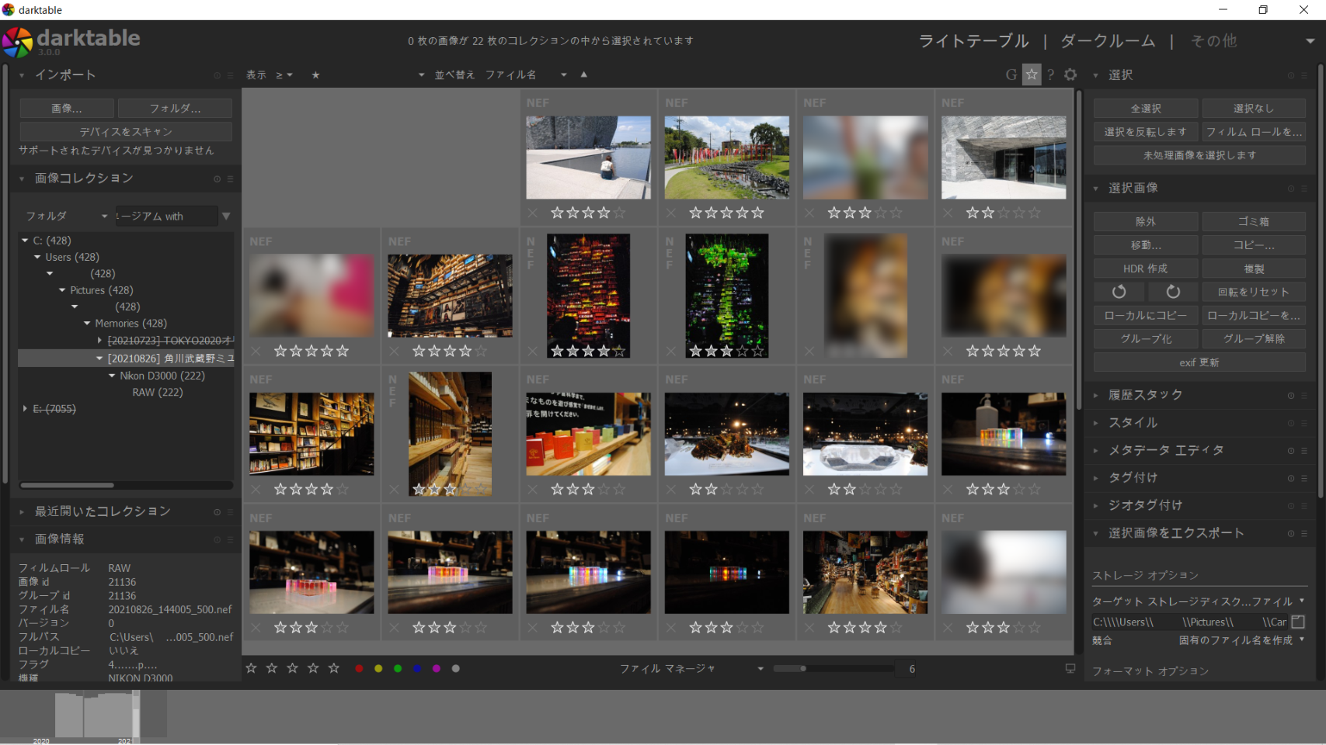The image size is (1326, 745).
Task: Click the display profile monitor icon
Action: pyautogui.click(x=1070, y=668)
